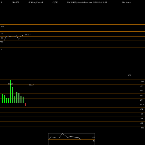Click the -12 label in mini chart

pyautogui.click(x=93, y=137)
